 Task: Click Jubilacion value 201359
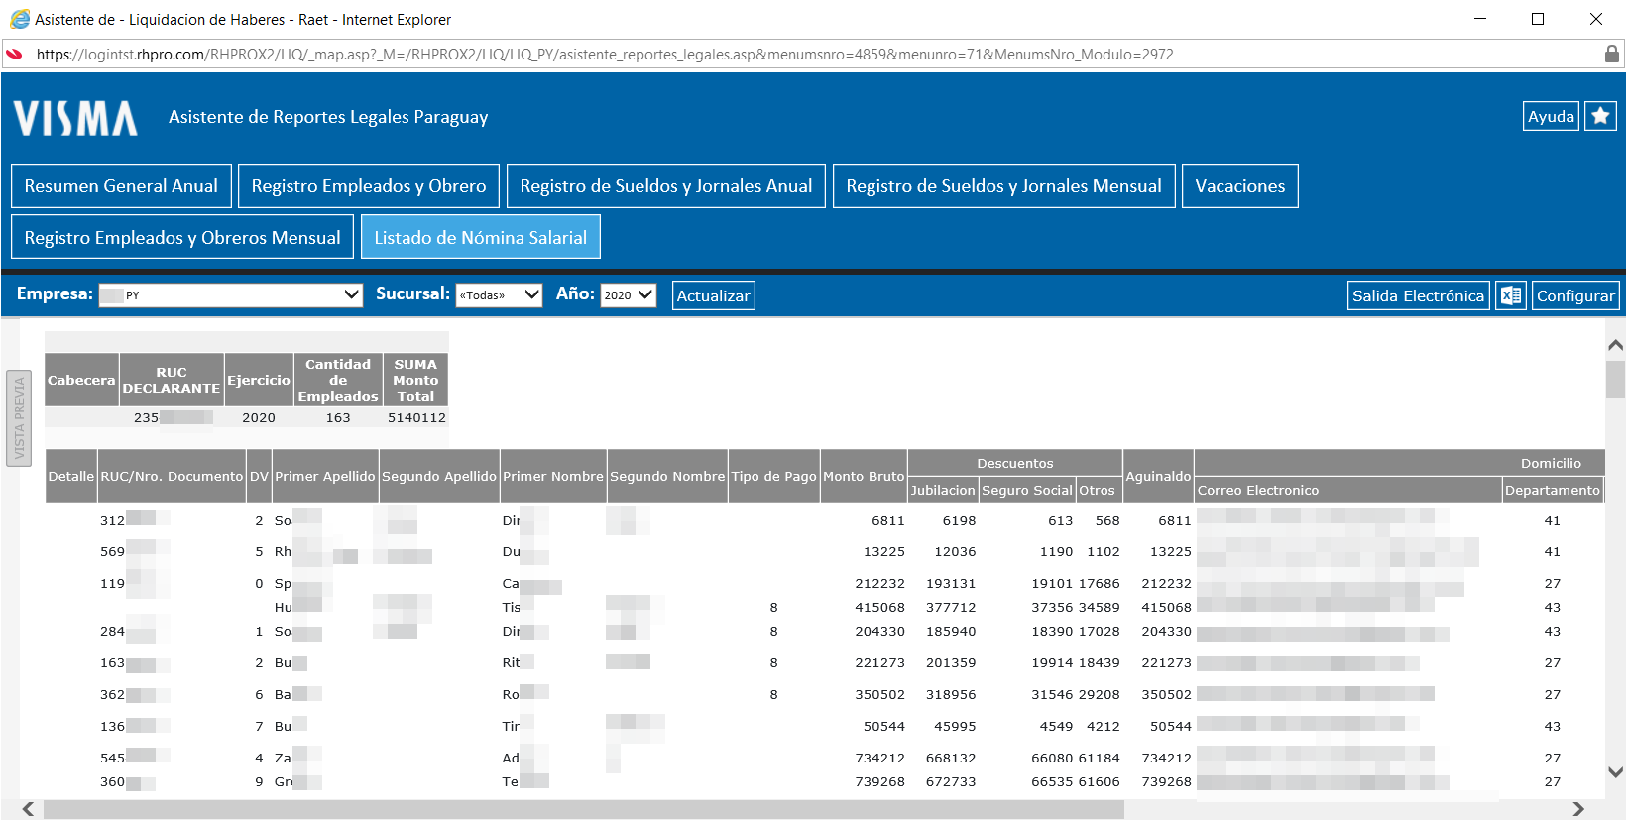[x=951, y=662]
